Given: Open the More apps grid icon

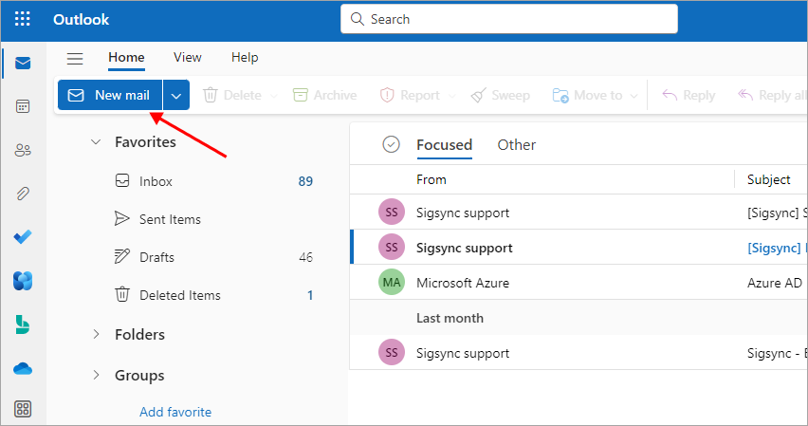Looking at the screenshot, I should [23, 409].
